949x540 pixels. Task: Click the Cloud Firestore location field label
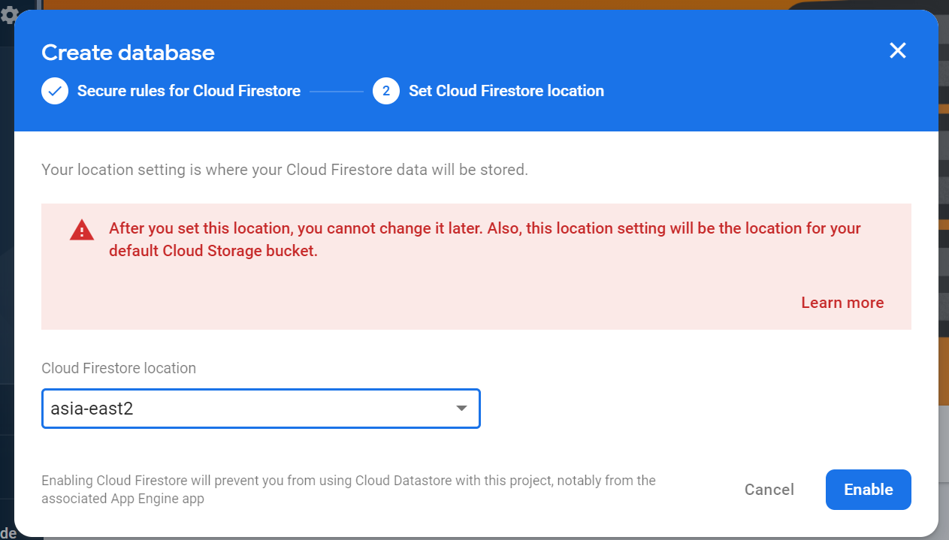point(119,368)
